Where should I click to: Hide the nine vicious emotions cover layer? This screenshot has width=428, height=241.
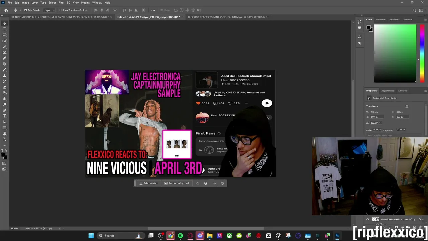pos(368,219)
